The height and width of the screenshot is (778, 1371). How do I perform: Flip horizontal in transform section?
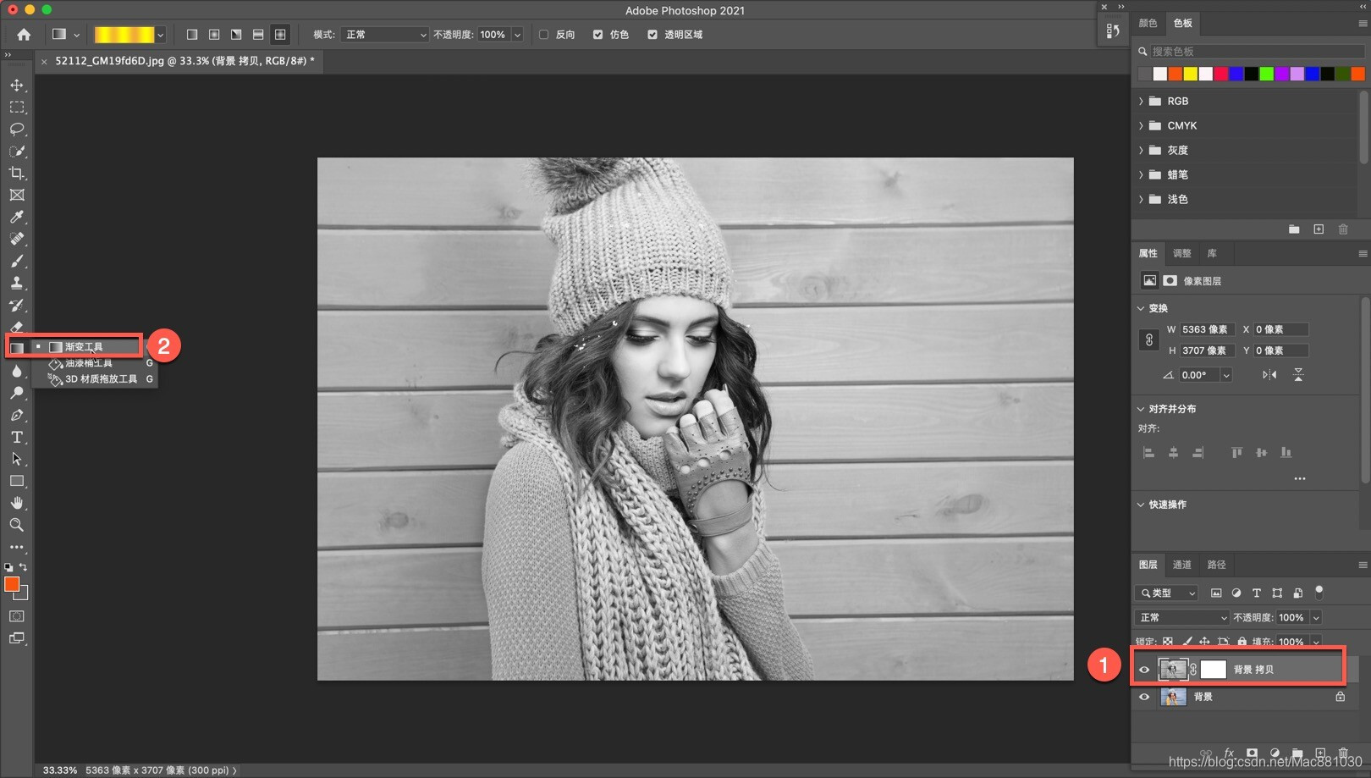pyautogui.click(x=1269, y=375)
